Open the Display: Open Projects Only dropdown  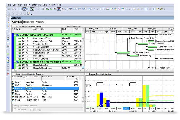(x=88, y=74)
